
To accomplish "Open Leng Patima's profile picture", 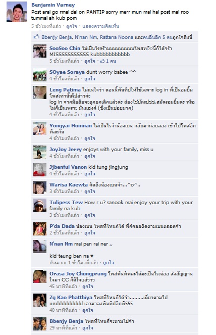I will (x=40, y=92).
